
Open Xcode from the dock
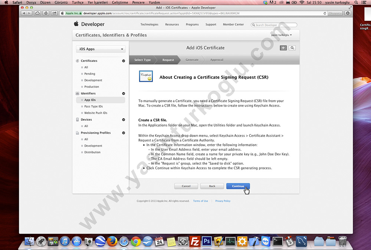pyautogui.click(x=254, y=241)
